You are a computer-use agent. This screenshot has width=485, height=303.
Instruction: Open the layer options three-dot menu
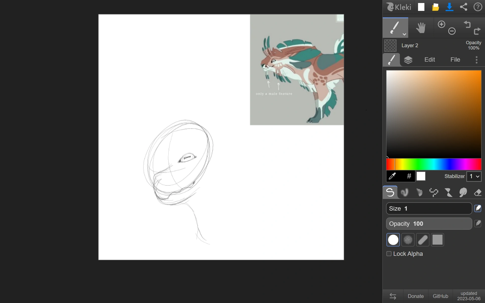(476, 60)
